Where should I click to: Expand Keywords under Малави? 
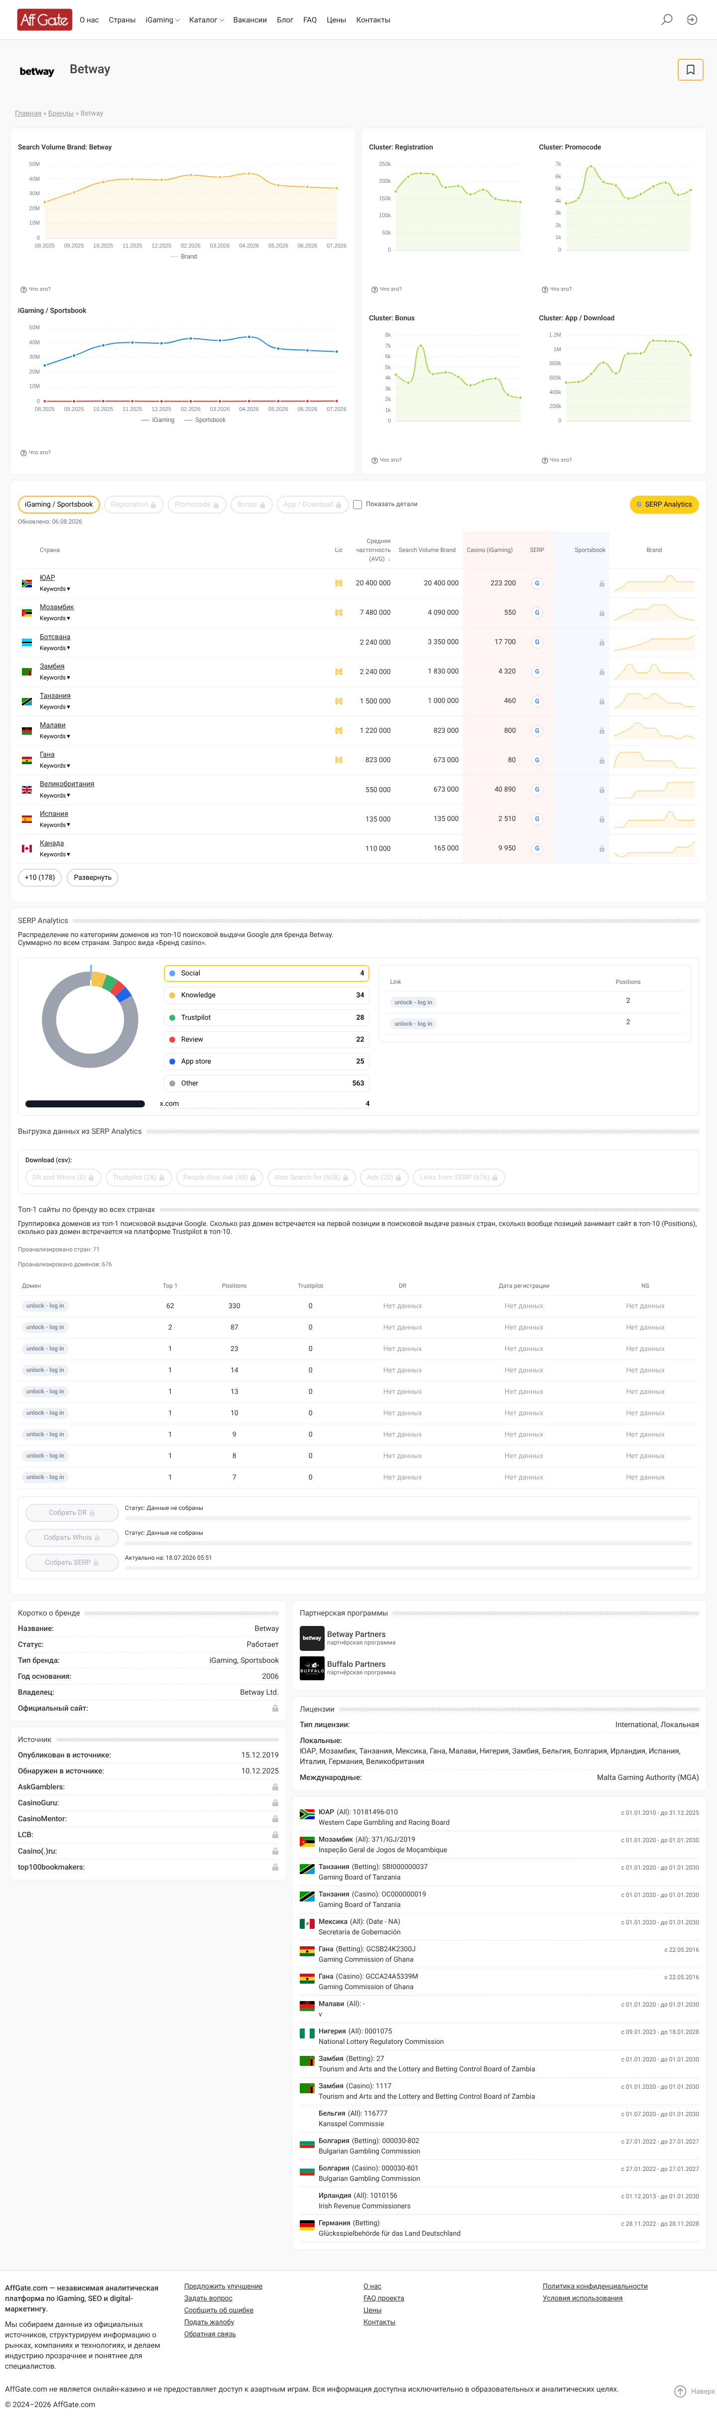click(x=55, y=736)
